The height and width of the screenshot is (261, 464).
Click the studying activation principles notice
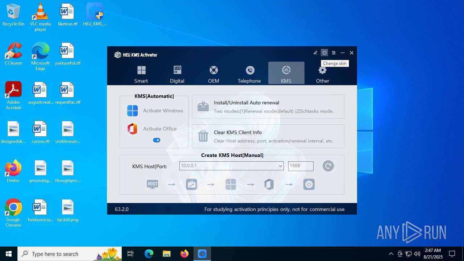[274, 209]
